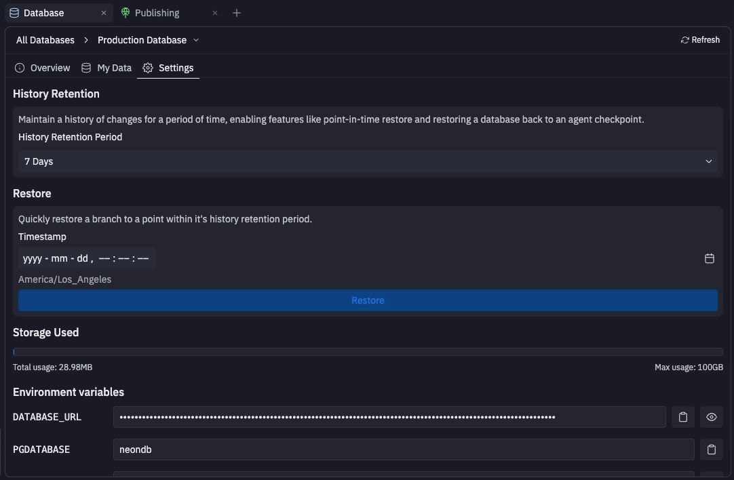Click the Refresh icon in top right
The image size is (734, 480).
(684, 39)
